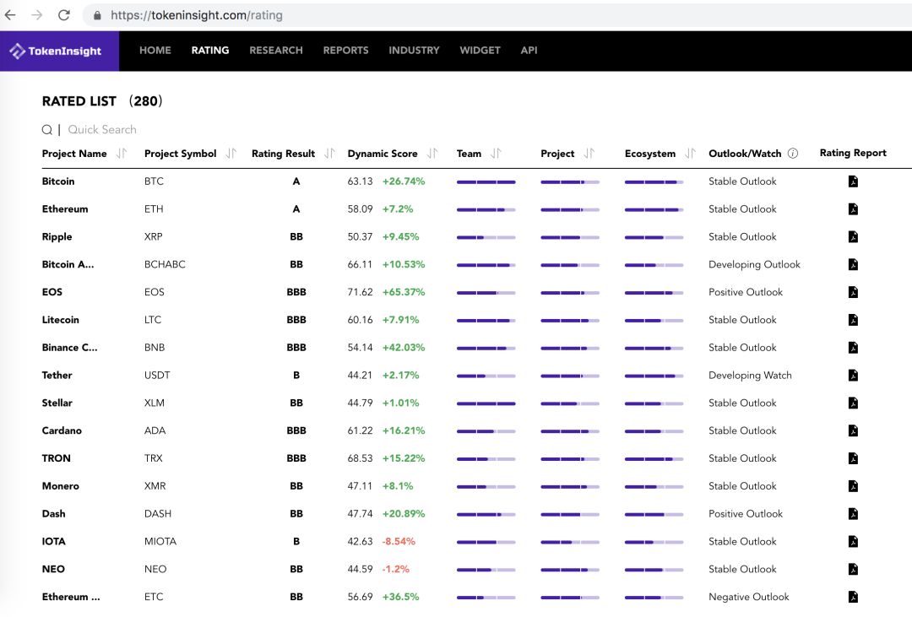Open the HOME nav item
This screenshot has height=617, width=912.
click(155, 51)
